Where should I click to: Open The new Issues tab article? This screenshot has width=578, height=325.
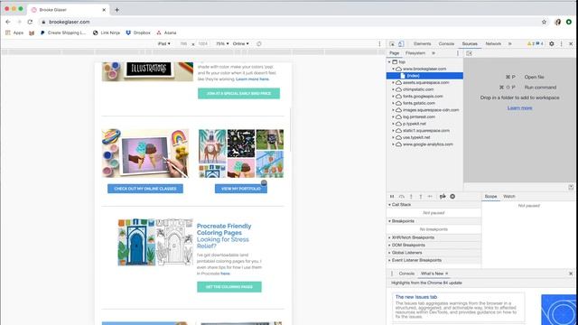416,297
